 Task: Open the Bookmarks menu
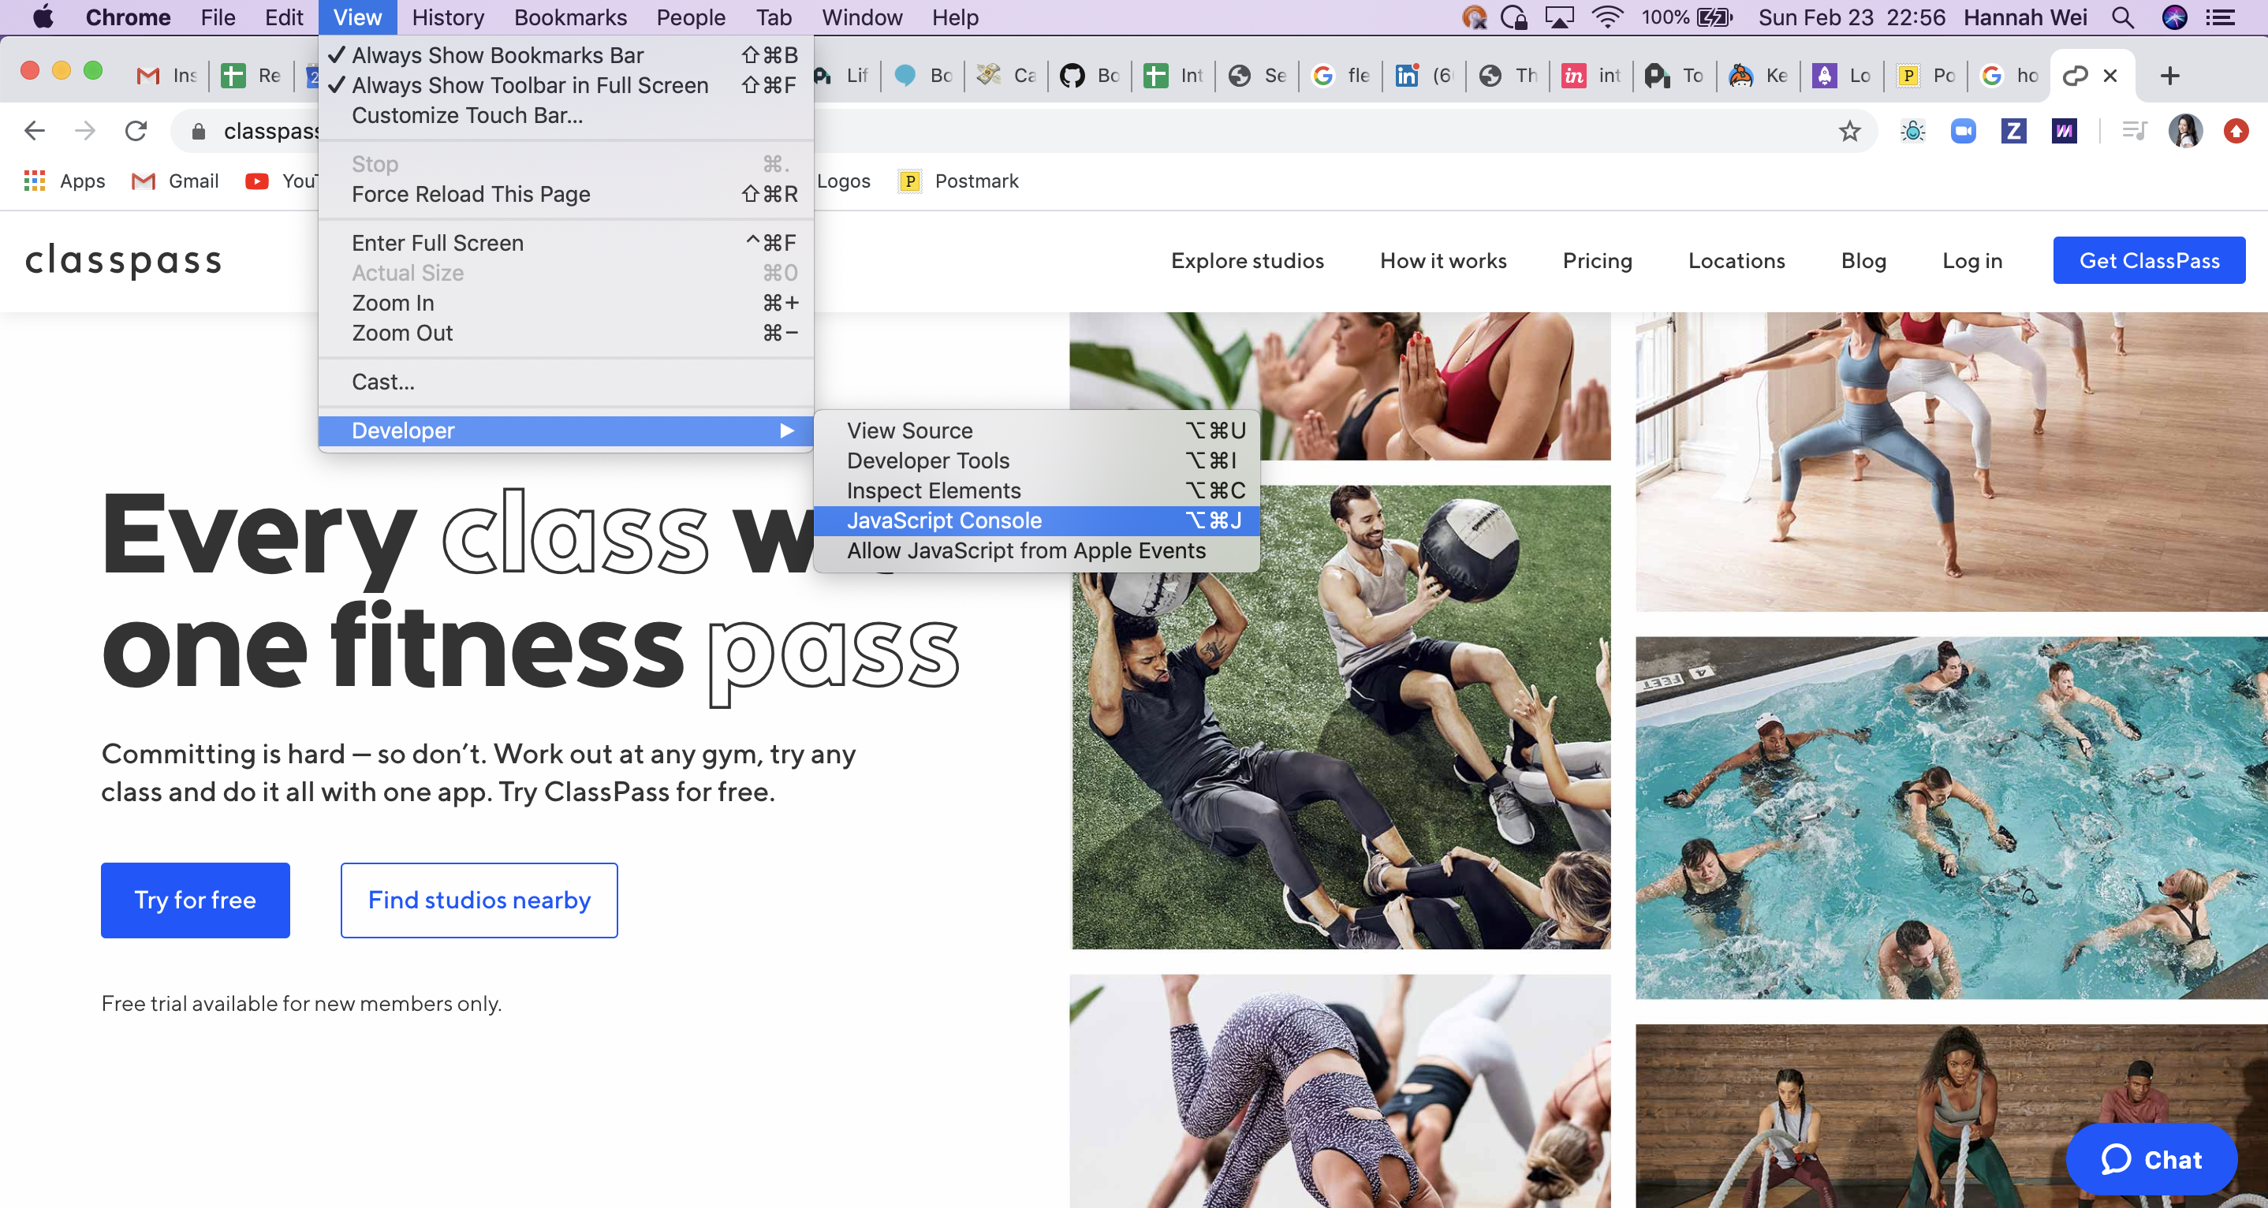coord(569,17)
